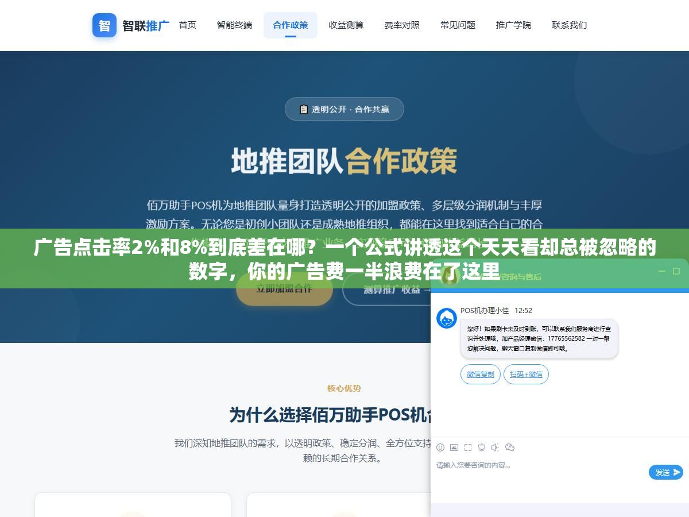Click the 核心优势 section label
Image resolution: width=689 pixels, height=517 pixels.
(344, 388)
